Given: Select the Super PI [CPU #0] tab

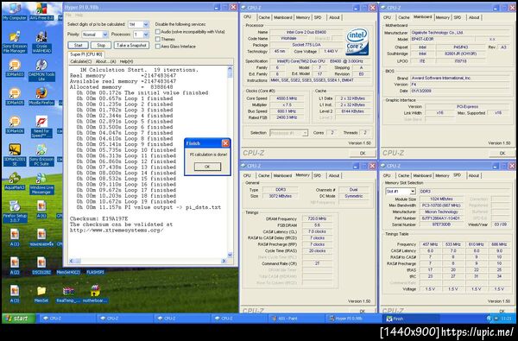Looking at the screenshot, I should (x=86, y=54).
